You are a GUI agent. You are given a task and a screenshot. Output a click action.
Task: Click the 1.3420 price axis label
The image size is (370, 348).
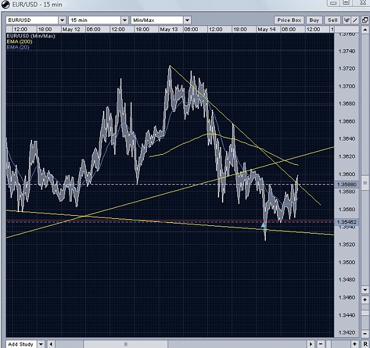(x=347, y=333)
